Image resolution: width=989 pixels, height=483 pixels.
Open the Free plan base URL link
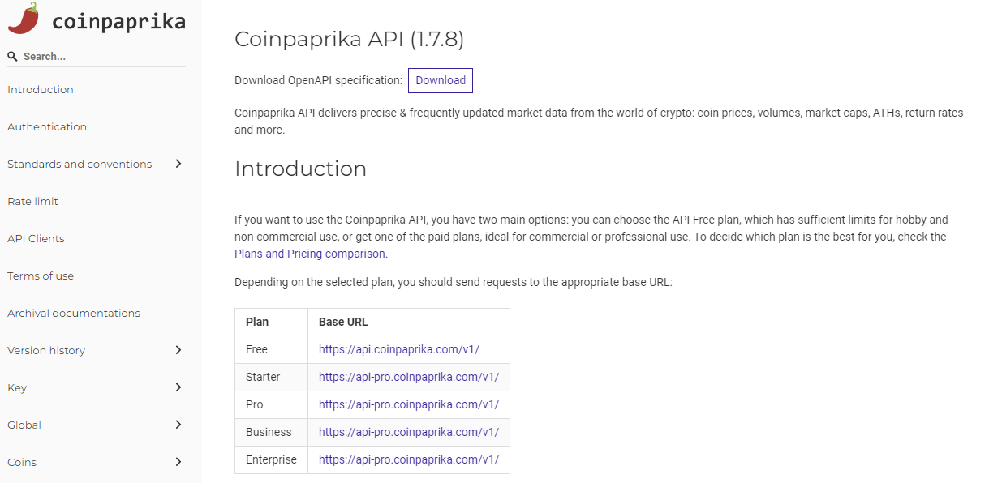[399, 349]
